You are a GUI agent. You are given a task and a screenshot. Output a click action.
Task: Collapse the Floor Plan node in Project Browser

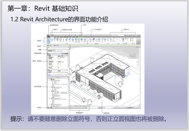[x=49, y=80]
